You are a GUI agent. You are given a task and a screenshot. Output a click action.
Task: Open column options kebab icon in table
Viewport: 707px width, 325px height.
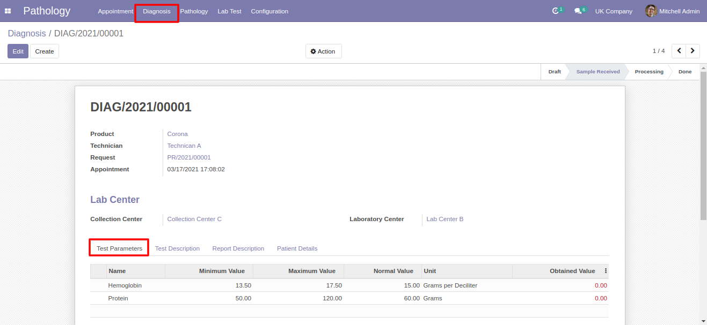[x=606, y=271]
